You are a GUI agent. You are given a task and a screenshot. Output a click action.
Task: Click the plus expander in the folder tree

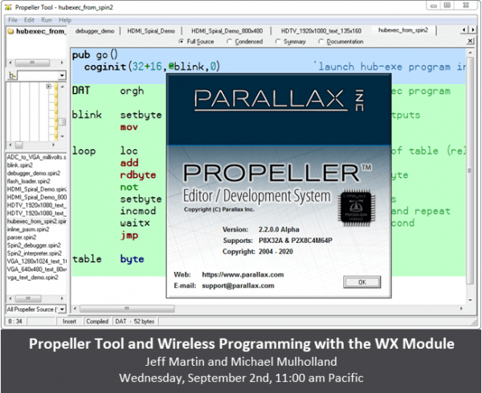[x=48, y=86]
